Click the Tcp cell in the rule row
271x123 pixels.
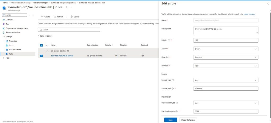tap(142, 56)
